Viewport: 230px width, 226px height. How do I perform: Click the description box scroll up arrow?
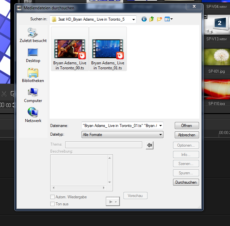110,158
